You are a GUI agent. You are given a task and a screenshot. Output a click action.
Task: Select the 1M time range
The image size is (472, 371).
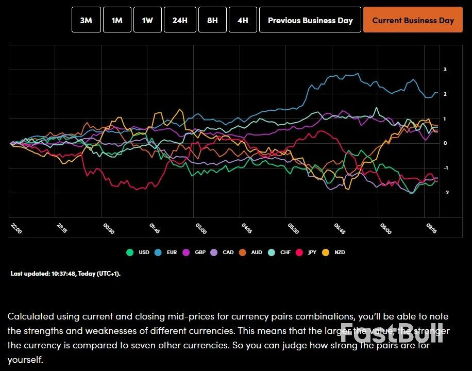coord(117,20)
